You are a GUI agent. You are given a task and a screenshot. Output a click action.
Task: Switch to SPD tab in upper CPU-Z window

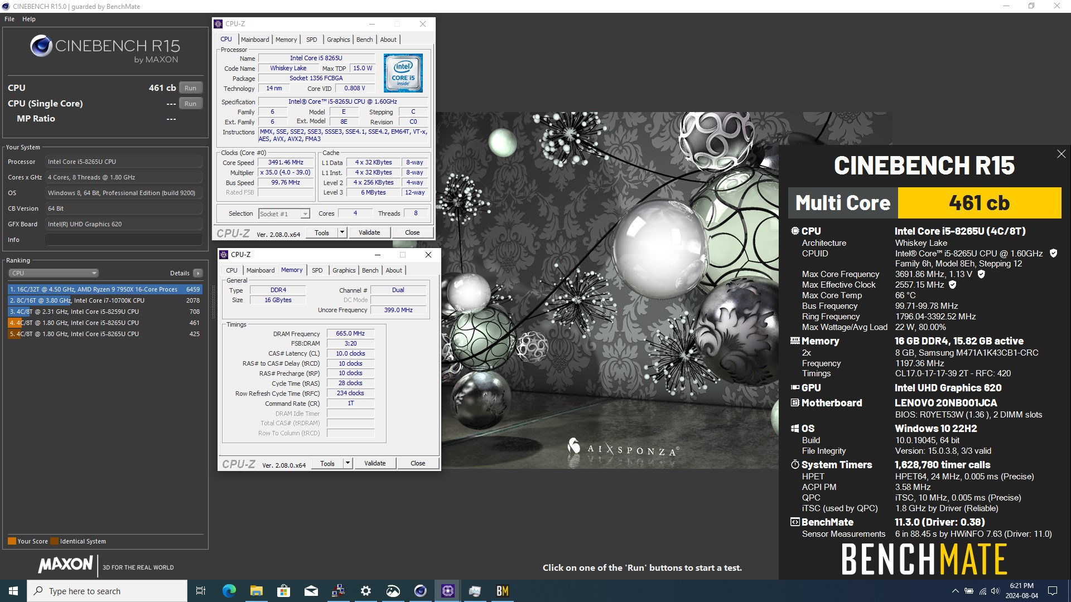coord(312,40)
